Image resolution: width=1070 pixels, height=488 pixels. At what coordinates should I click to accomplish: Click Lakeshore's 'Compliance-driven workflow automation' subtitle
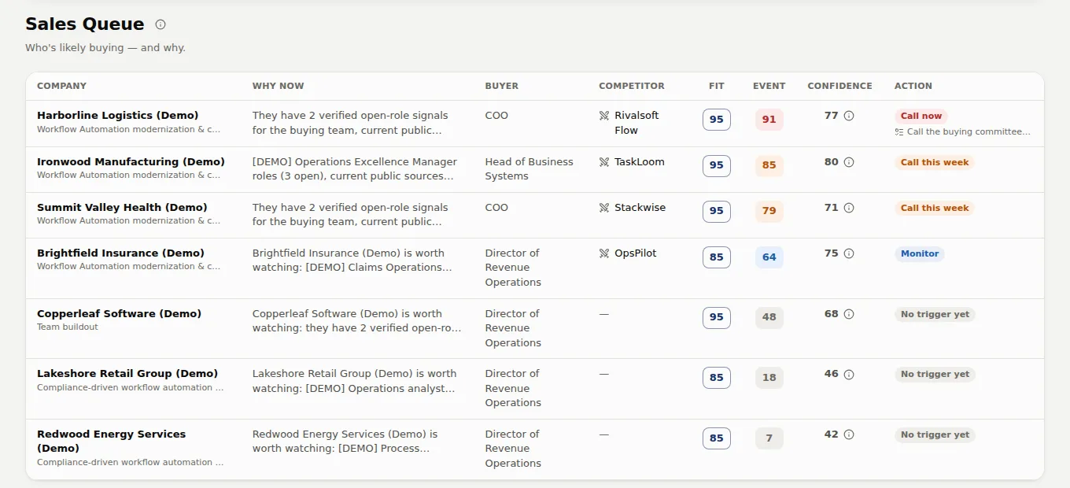[x=130, y=388]
